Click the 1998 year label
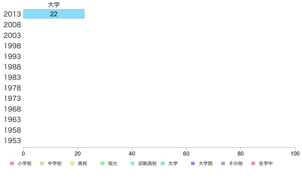This screenshot has width=302, height=187. tap(12, 46)
